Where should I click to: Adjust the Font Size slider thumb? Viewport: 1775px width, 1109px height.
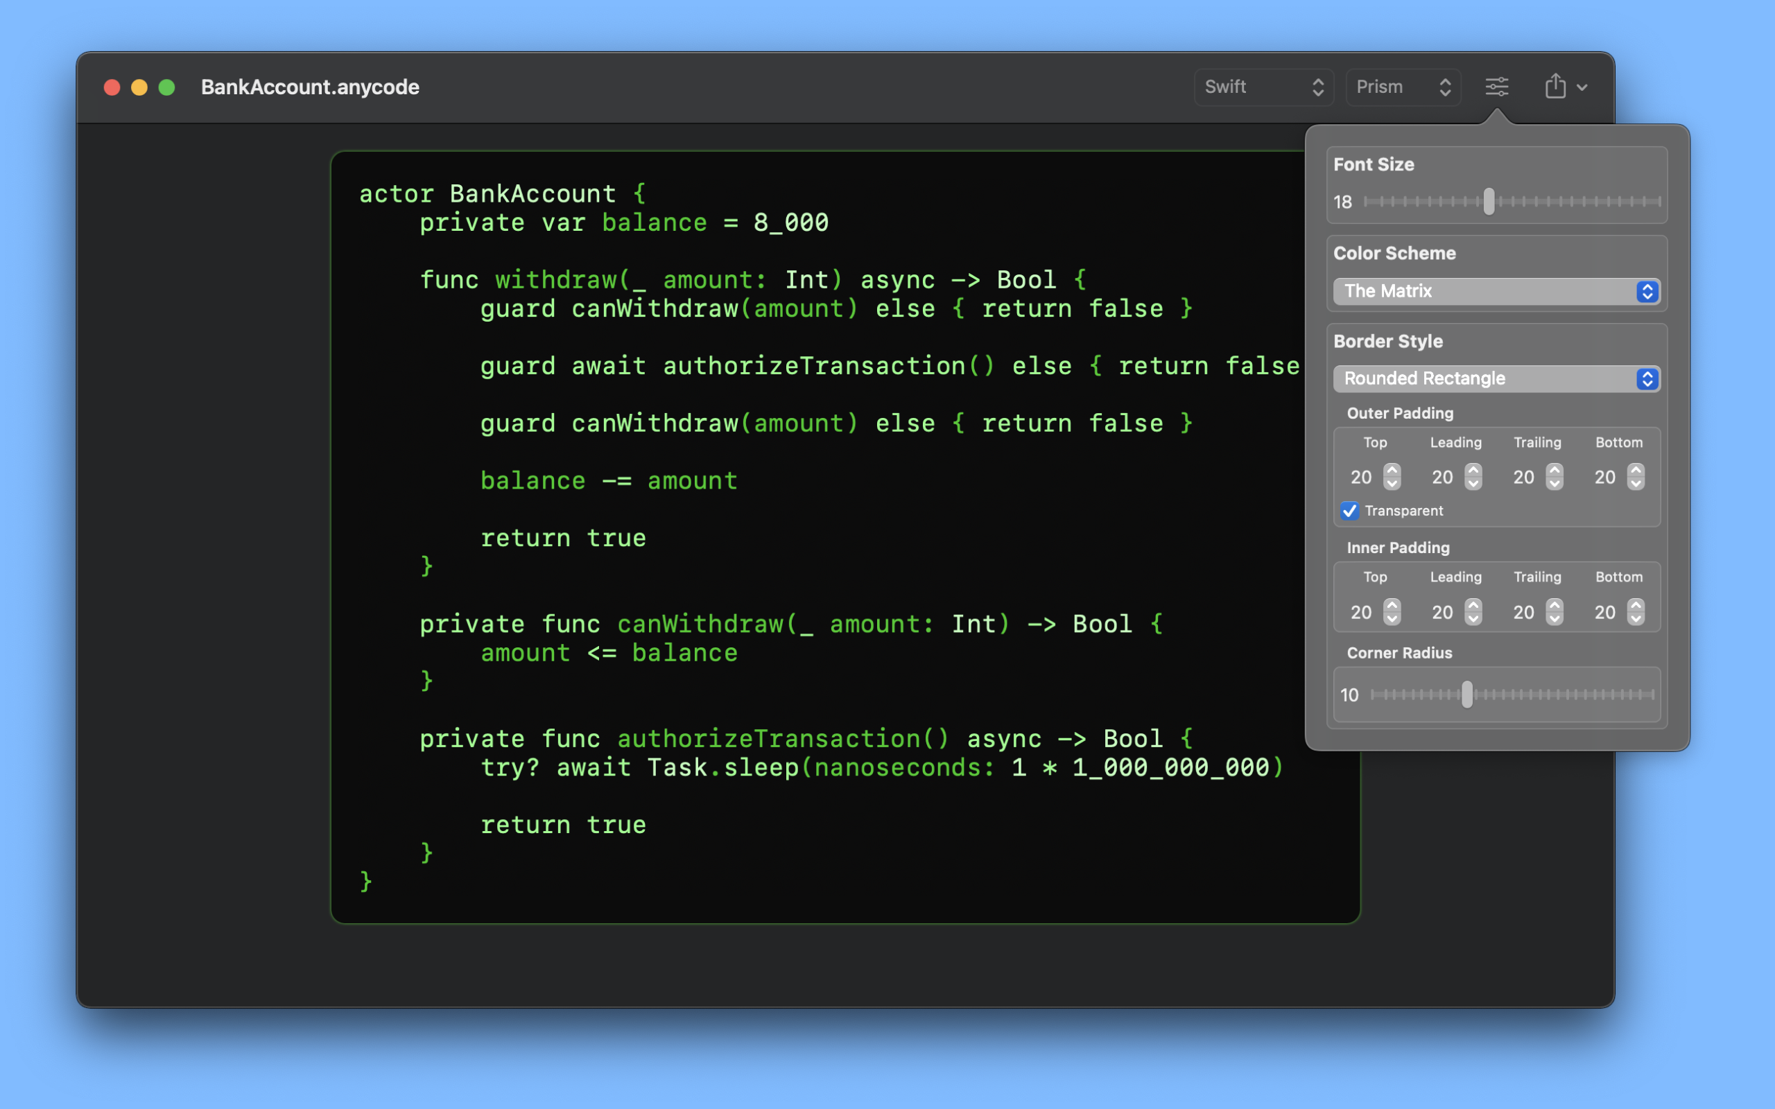pos(1489,201)
